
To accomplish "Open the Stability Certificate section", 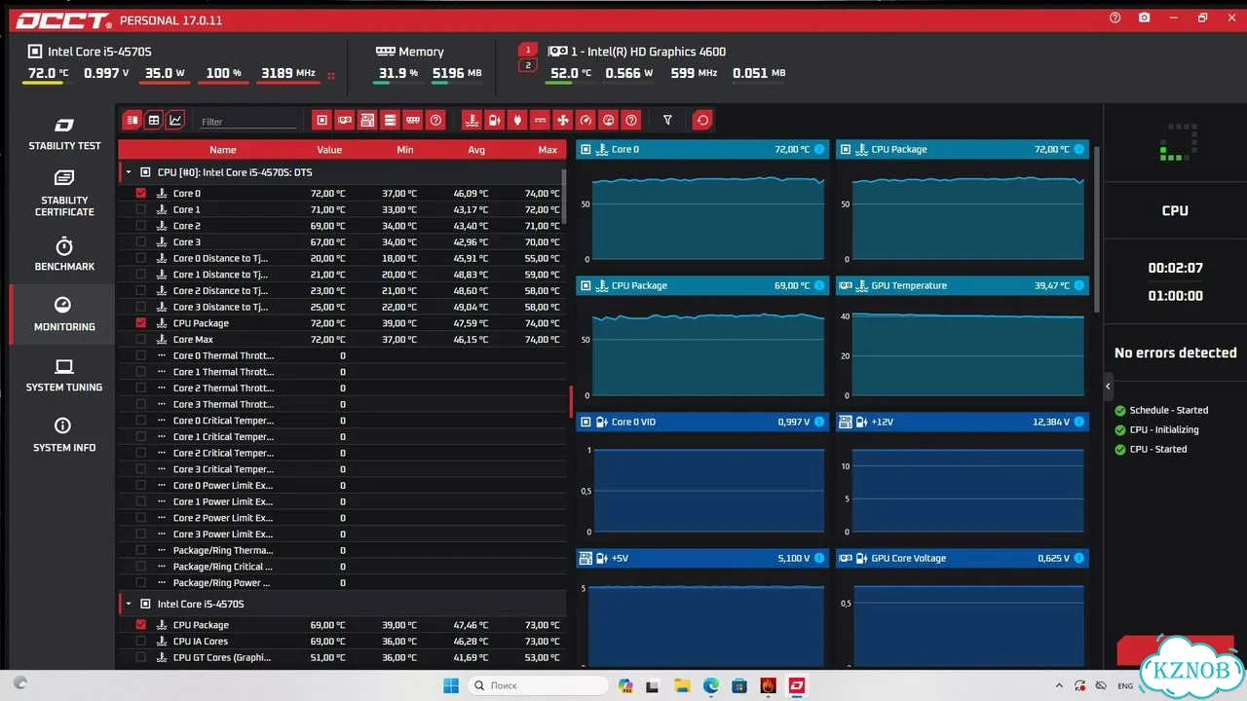I will point(64,193).
